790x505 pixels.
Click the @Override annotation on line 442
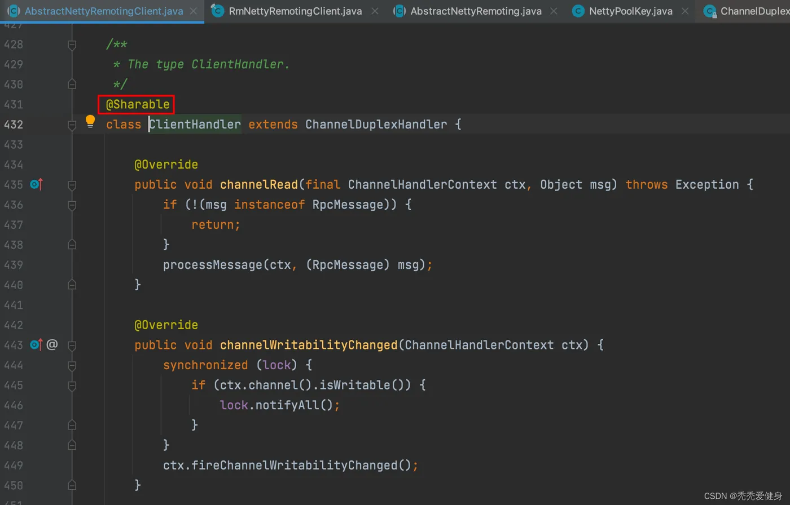pyautogui.click(x=166, y=325)
